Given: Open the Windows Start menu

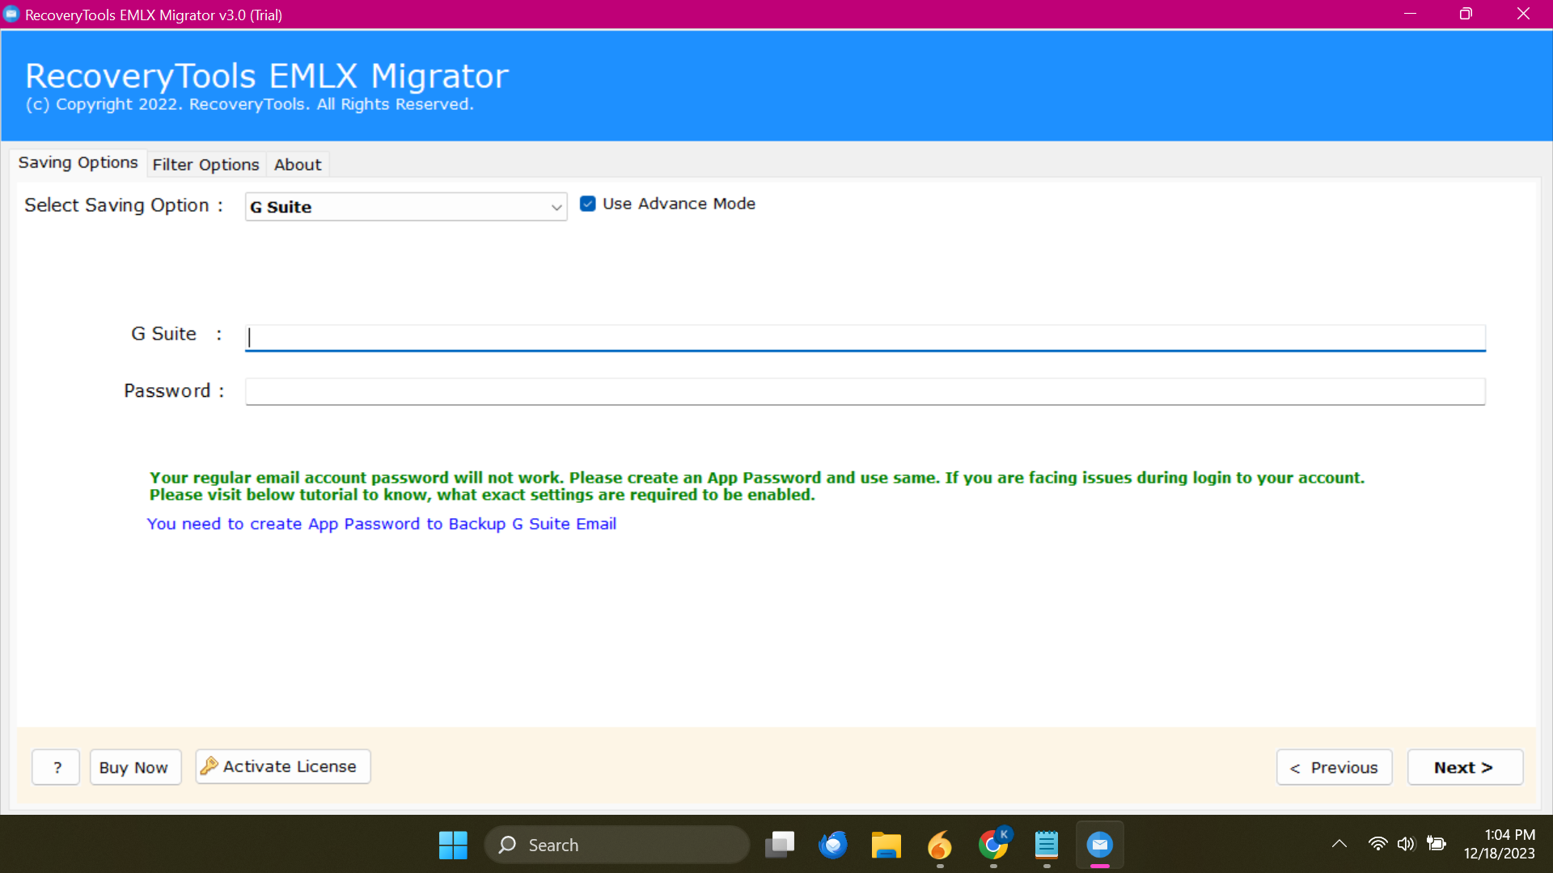Looking at the screenshot, I should [x=453, y=845].
